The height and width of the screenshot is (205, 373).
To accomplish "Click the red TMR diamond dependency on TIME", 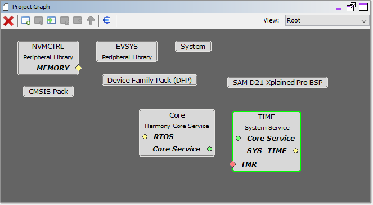I will [233, 164].
